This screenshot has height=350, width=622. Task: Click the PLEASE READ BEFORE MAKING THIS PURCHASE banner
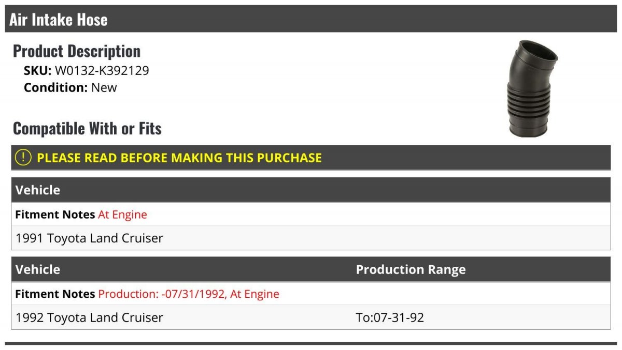311,158
